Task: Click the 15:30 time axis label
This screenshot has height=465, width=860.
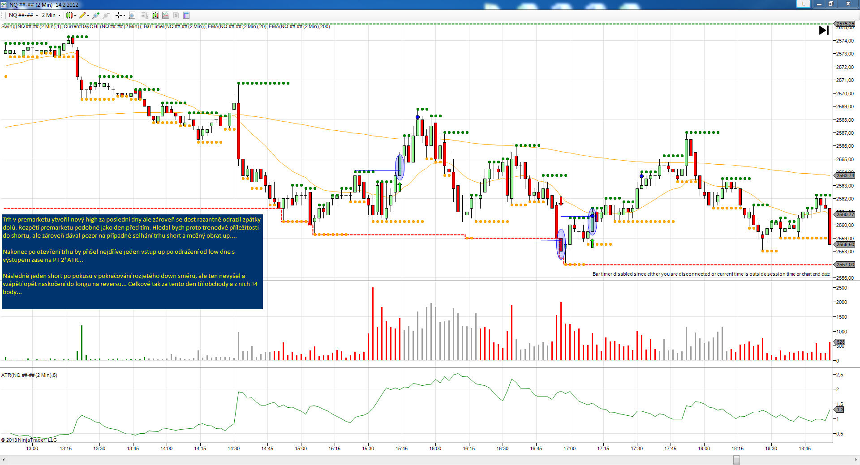Action: pos(368,448)
